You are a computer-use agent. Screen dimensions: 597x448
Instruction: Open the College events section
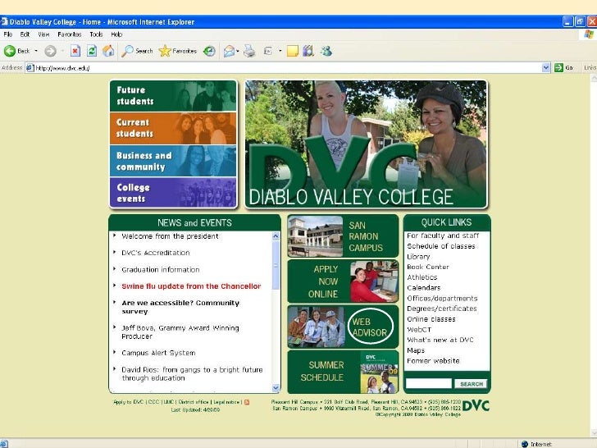click(173, 193)
